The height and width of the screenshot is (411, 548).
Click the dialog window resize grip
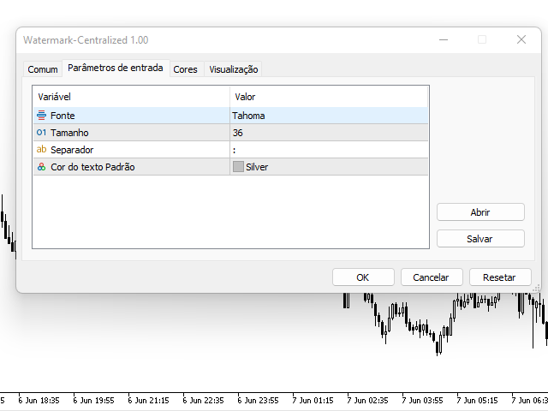coord(536,289)
